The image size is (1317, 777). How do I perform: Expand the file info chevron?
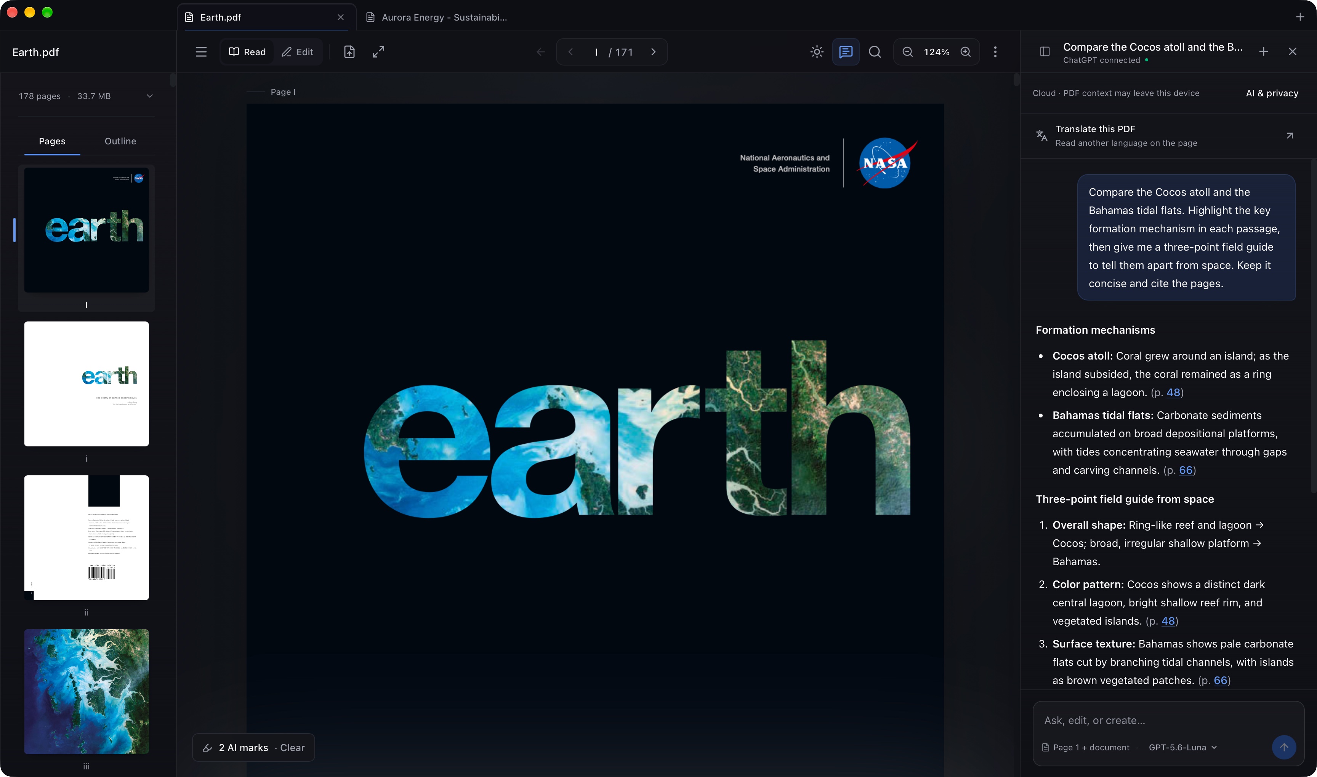(150, 96)
